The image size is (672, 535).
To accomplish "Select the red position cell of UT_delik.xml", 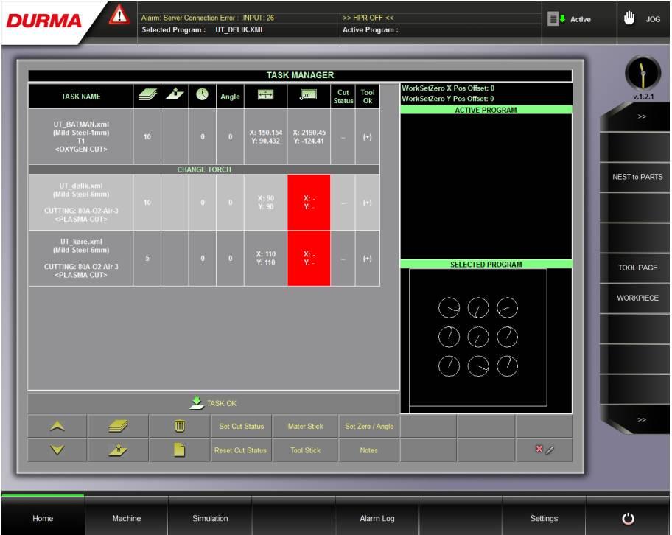I will [x=309, y=203].
